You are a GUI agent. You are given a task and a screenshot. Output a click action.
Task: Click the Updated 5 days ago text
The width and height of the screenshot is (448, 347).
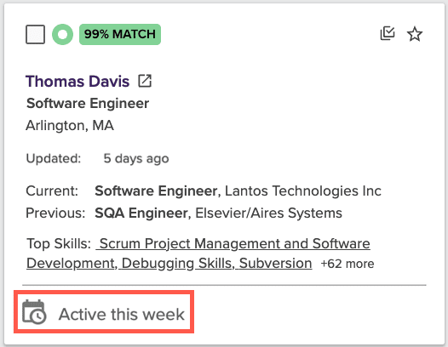pyautogui.click(x=97, y=158)
